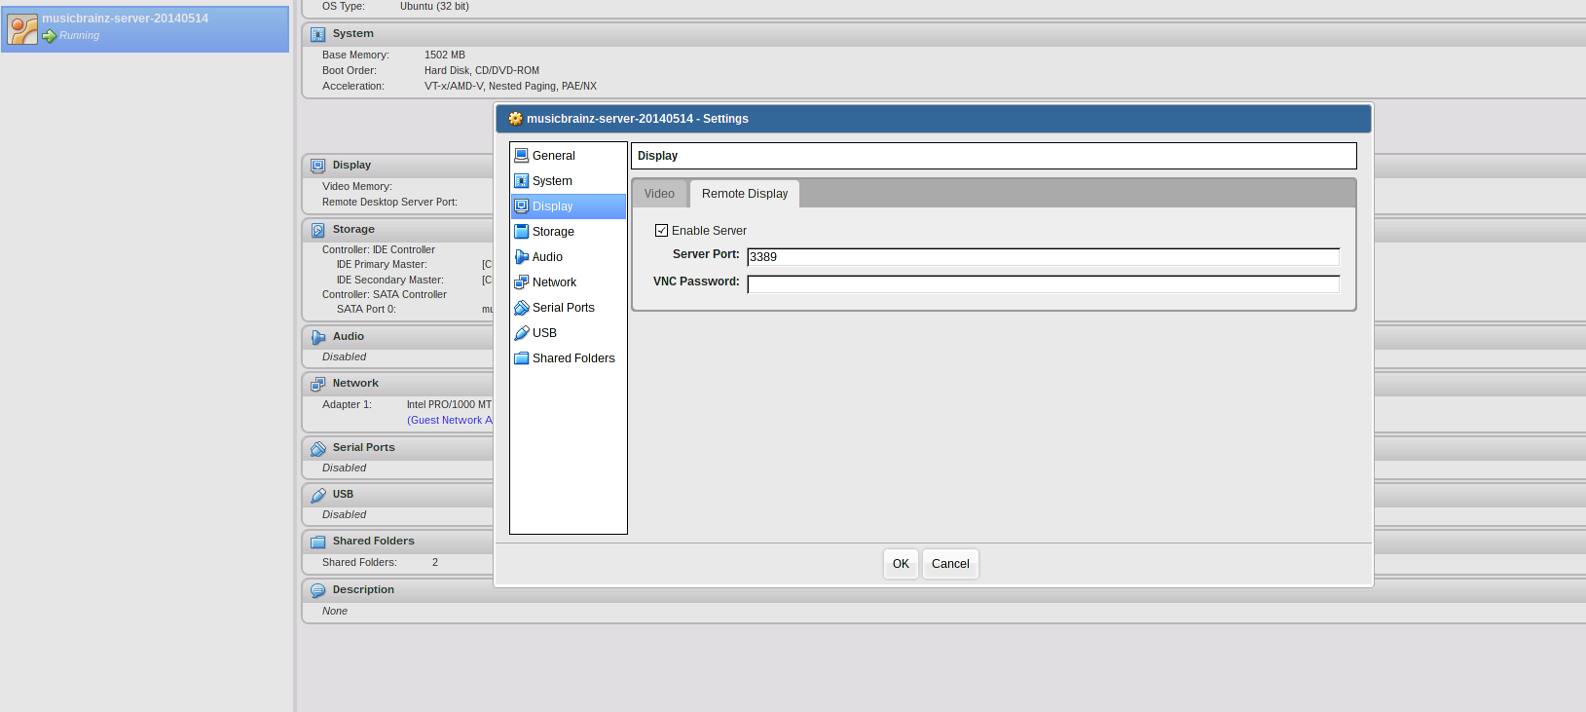Cancel the Settings dialog
Viewport: 1586px width, 712px height.
[x=950, y=564]
